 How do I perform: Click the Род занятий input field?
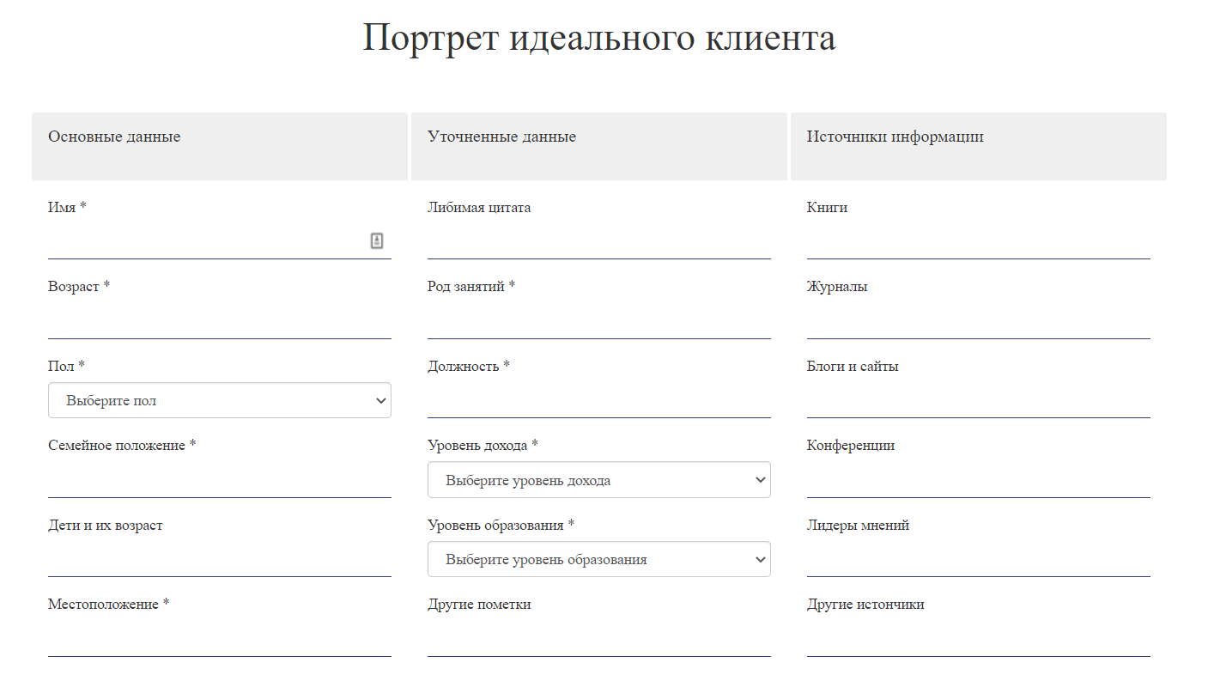(x=598, y=322)
